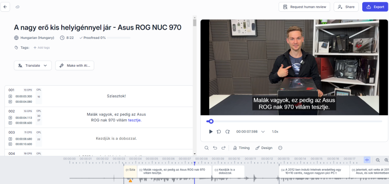Click the upper plus icon for subtitle 001
Screen dimensions: 389x184
(x=10, y=96)
